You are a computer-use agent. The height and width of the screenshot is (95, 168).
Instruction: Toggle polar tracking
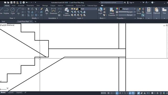(x=120, y=93)
